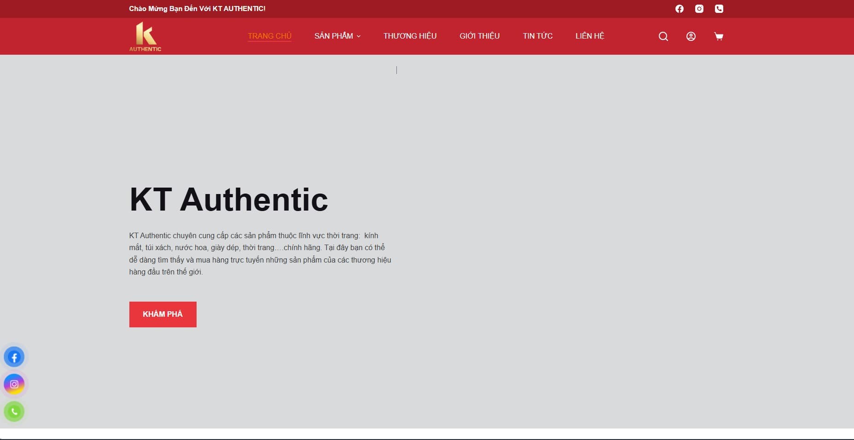
Task: Click the KT Authentic logo
Action: pyautogui.click(x=145, y=36)
